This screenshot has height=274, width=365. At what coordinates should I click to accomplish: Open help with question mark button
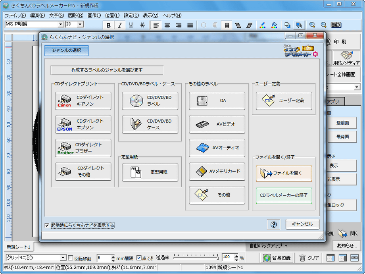coord(274,224)
